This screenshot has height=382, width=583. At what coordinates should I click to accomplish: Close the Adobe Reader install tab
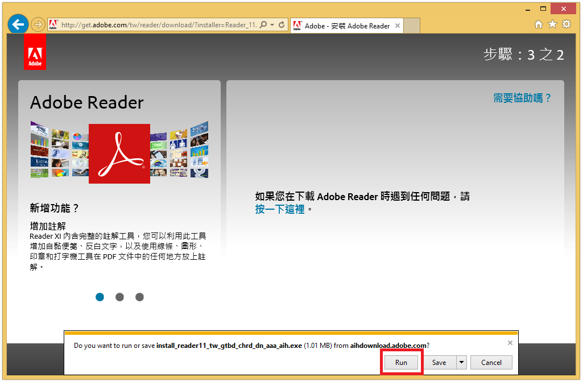coord(398,26)
